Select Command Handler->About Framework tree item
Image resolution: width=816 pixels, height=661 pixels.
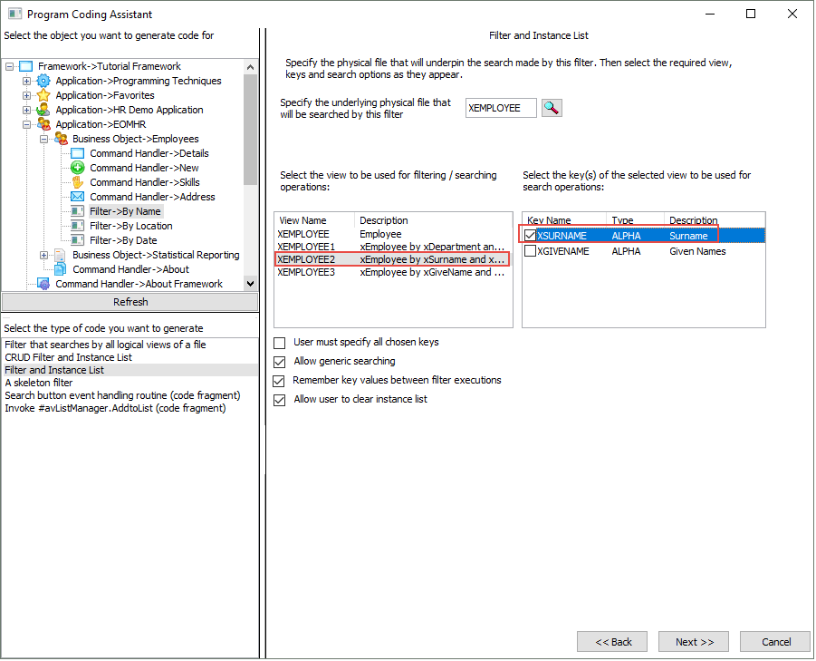[139, 284]
